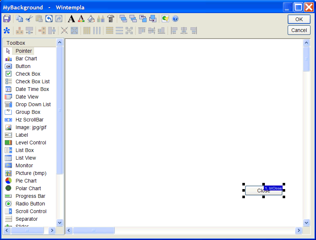
Task: Click the Toolbox scroll down arrow
Action: 59,223
